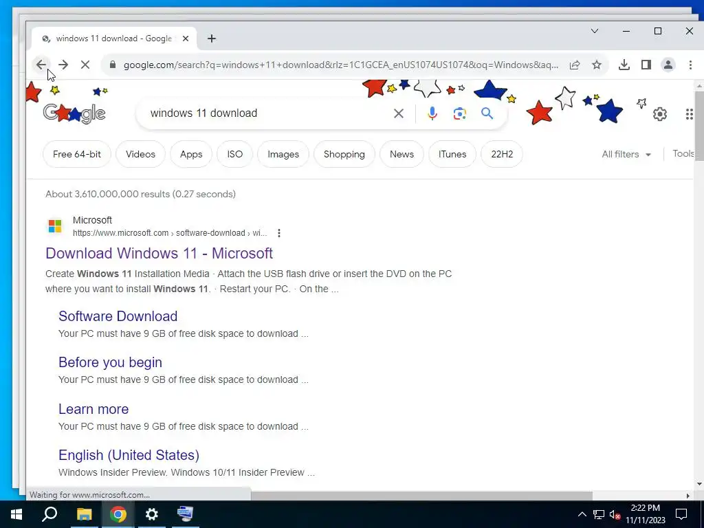Select the 'Free 64-bit' filter chip
The width and height of the screenshot is (704, 528).
(x=77, y=154)
